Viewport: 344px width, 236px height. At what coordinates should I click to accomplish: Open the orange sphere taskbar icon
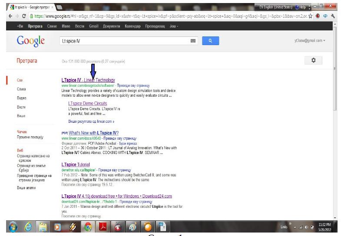tap(148, 227)
